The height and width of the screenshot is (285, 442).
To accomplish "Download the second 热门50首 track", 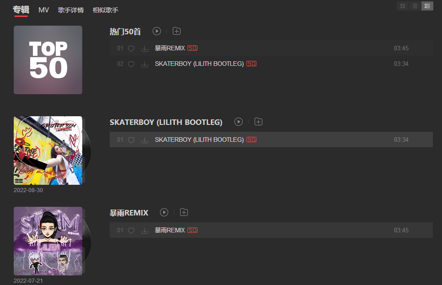I will [x=144, y=64].
